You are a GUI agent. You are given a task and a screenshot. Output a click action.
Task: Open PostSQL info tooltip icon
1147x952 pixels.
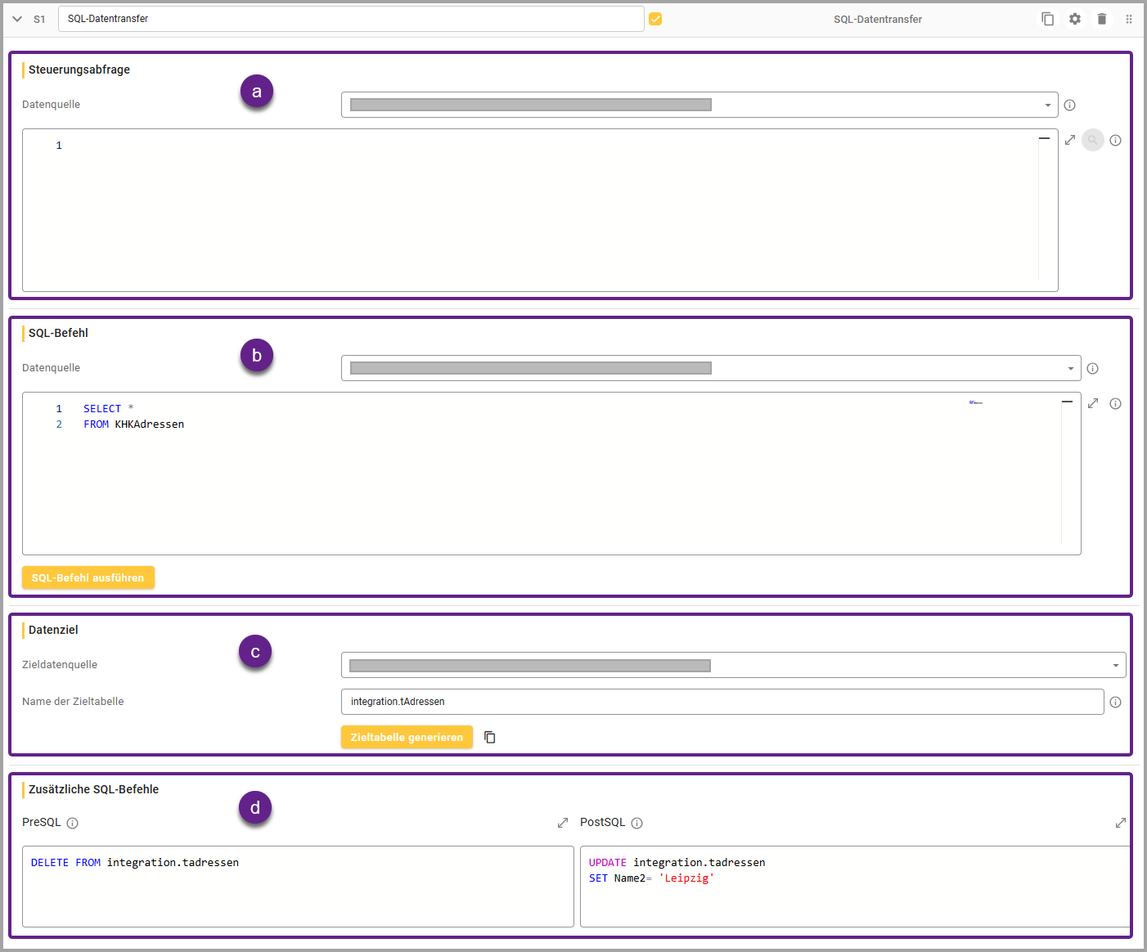point(637,823)
